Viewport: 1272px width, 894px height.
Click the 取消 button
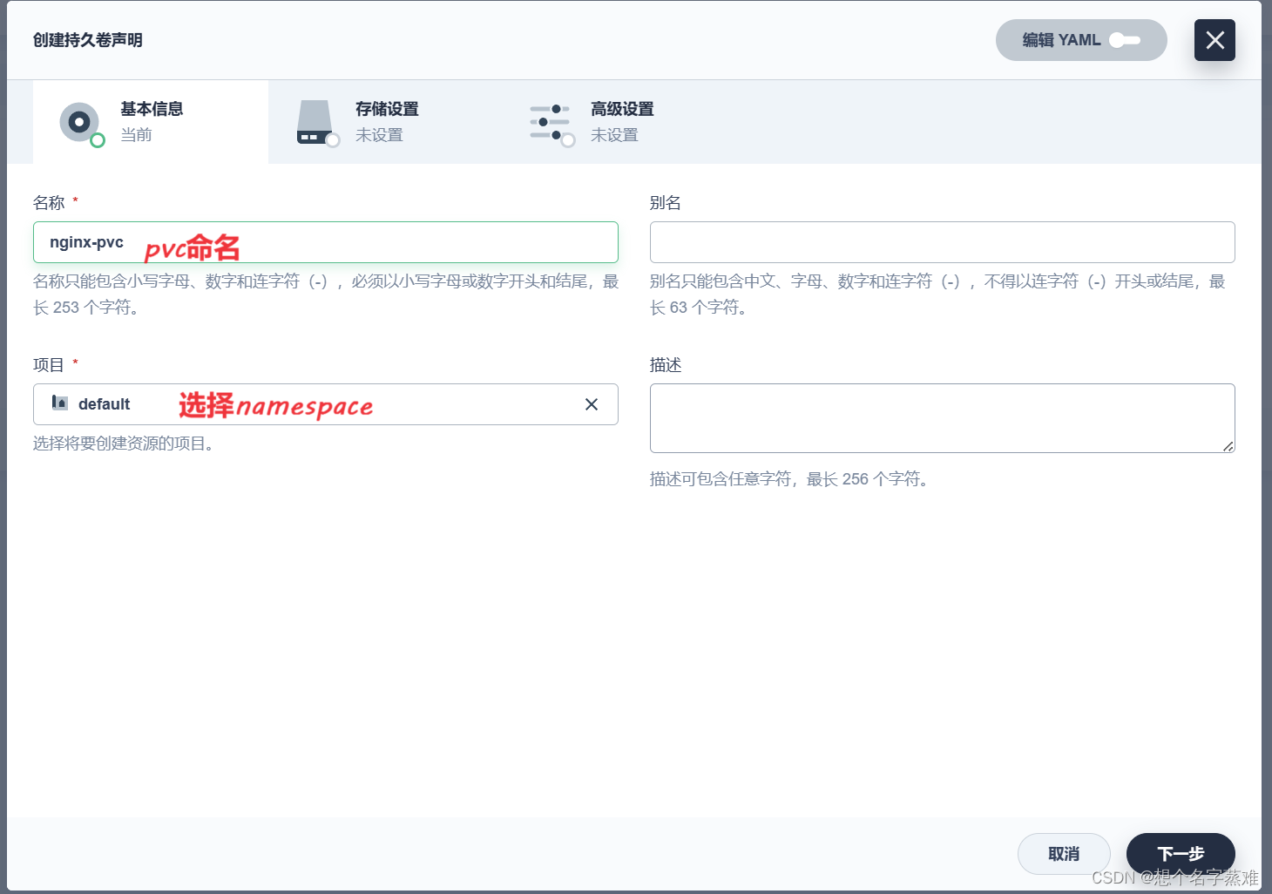click(1064, 854)
